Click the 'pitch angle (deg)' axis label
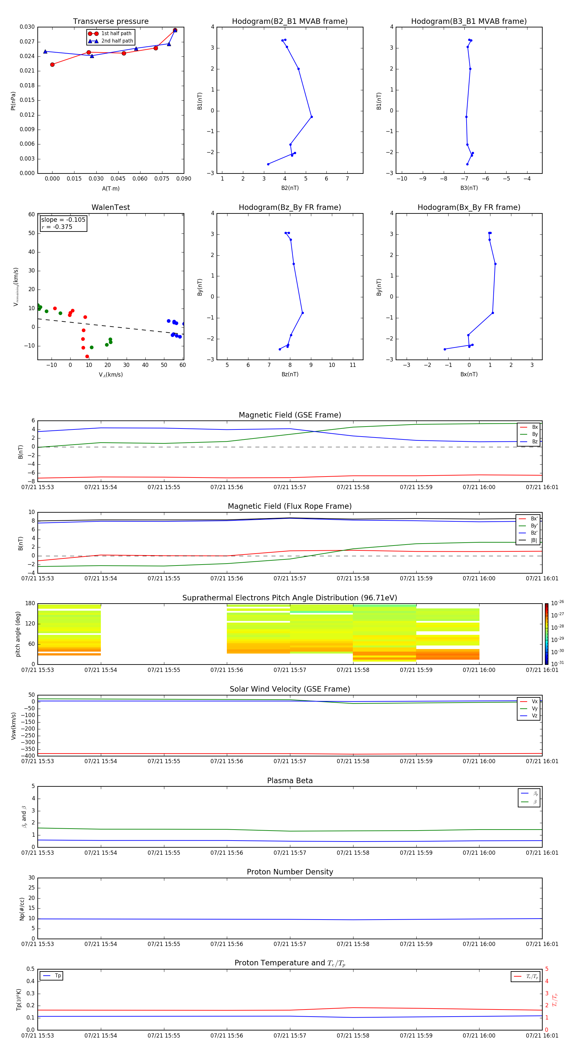 point(18,634)
